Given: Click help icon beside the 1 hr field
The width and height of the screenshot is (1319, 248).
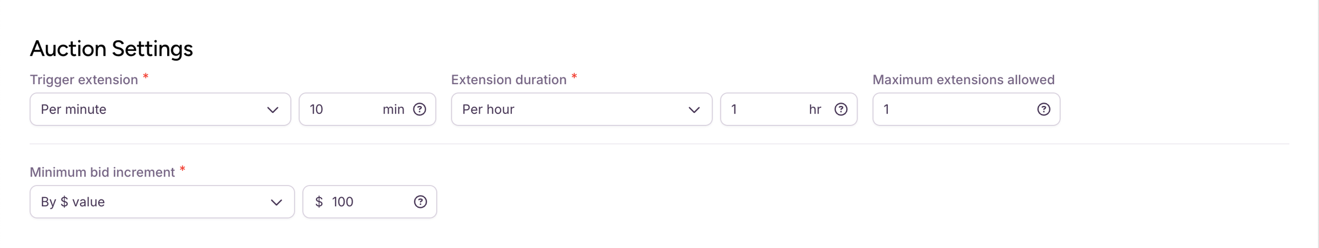Looking at the screenshot, I should click(x=840, y=109).
